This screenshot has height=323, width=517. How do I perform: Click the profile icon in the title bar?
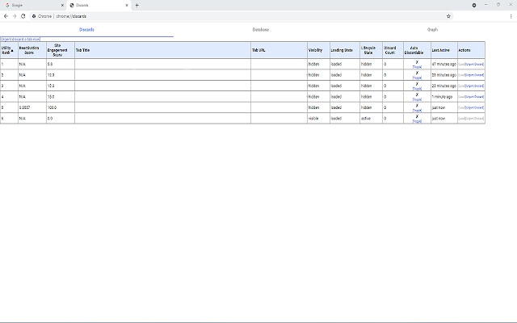click(x=474, y=6)
